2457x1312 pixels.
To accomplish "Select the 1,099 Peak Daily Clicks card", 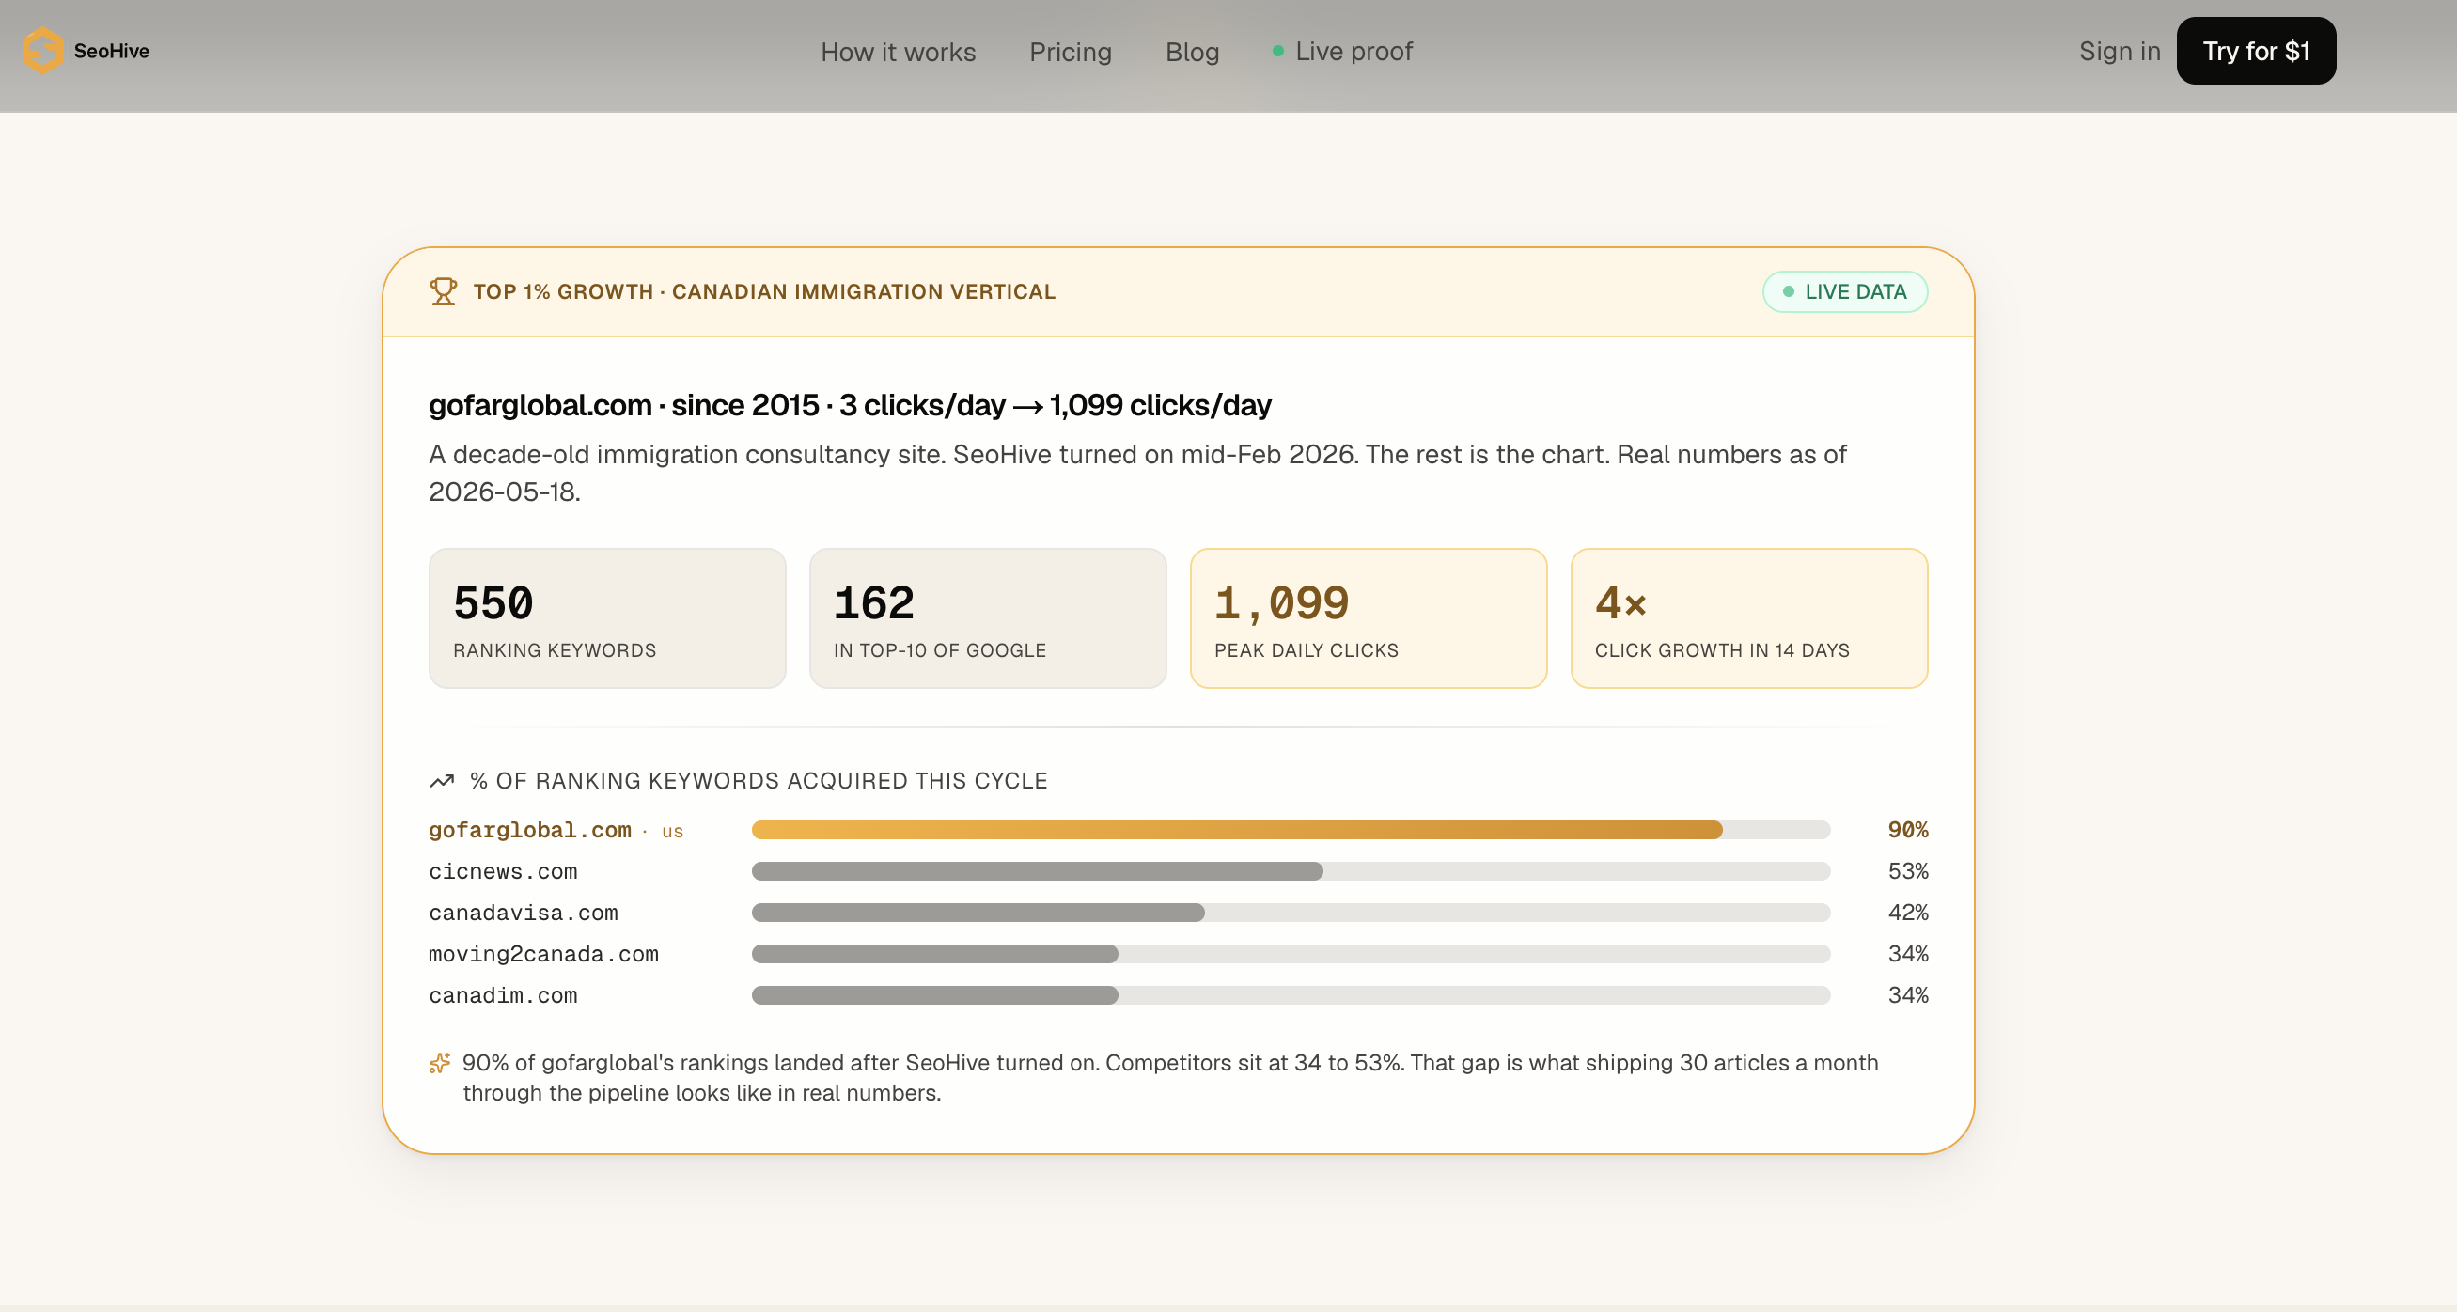I will (x=1368, y=617).
